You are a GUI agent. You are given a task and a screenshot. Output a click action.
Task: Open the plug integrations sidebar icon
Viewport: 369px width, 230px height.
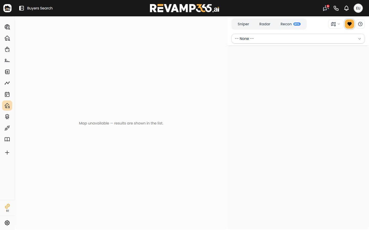click(7, 128)
